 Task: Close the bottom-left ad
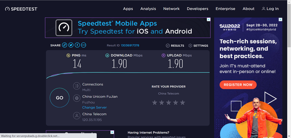pyautogui.click(x=112, y=133)
